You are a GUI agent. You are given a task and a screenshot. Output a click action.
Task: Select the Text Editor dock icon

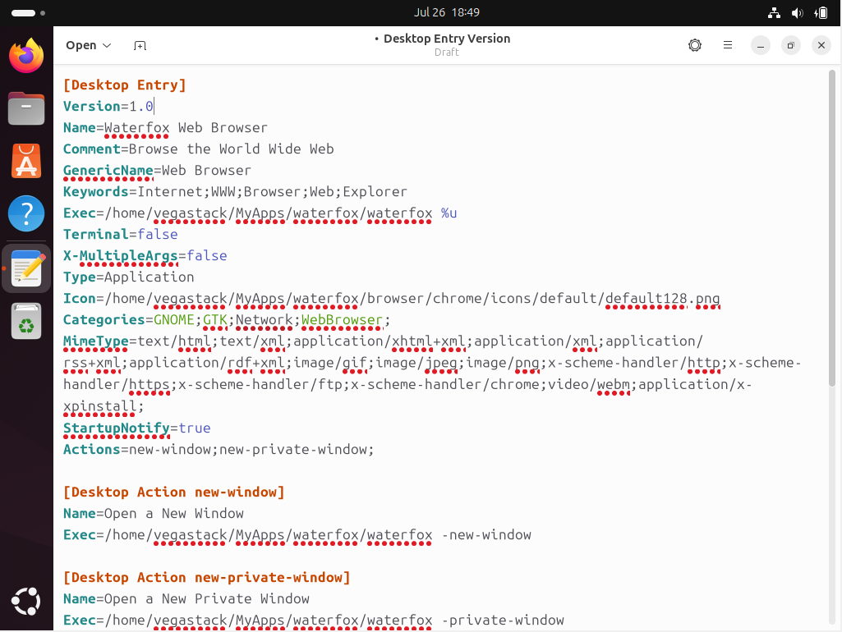tap(26, 268)
